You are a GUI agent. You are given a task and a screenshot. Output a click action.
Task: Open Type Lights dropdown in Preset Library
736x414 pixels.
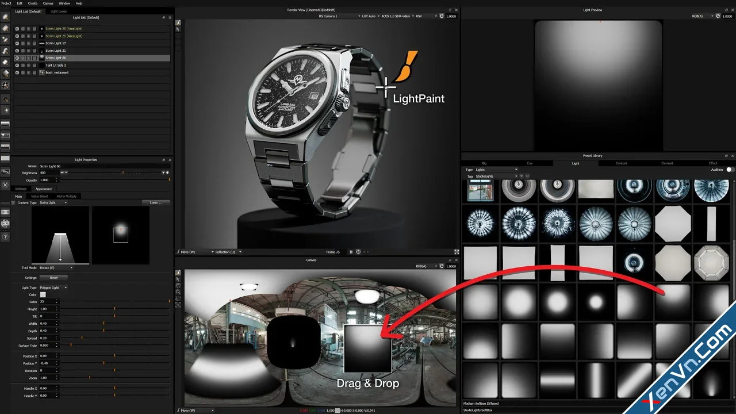point(496,170)
